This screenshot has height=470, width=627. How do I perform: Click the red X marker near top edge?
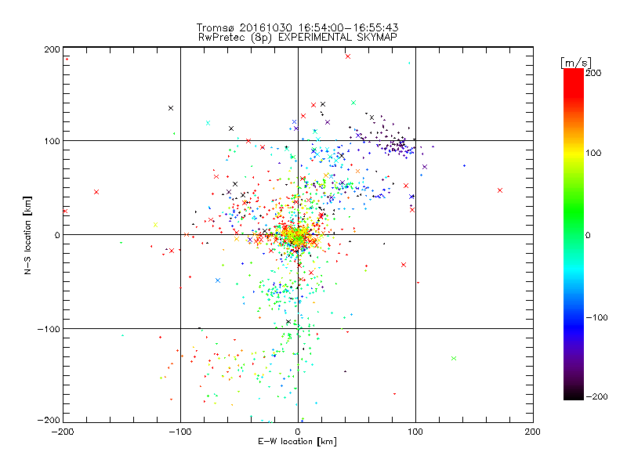(x=348, y=56)
